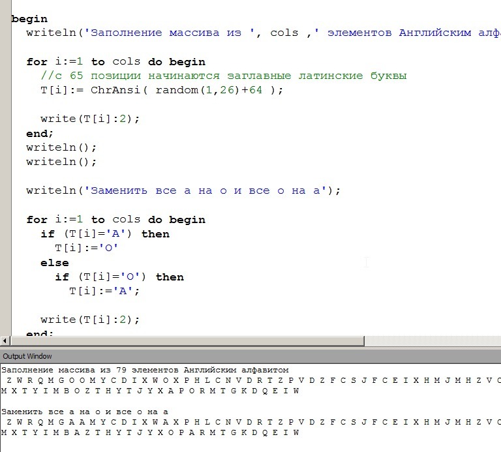Click the line "if (T[i]='A') then"
This screenshot has height=452, width=501.
tap(105, 234)
